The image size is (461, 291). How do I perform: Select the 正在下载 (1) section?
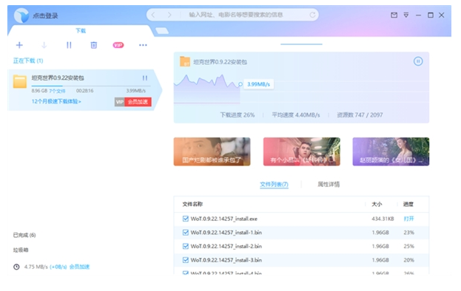(x=28, y=61)
